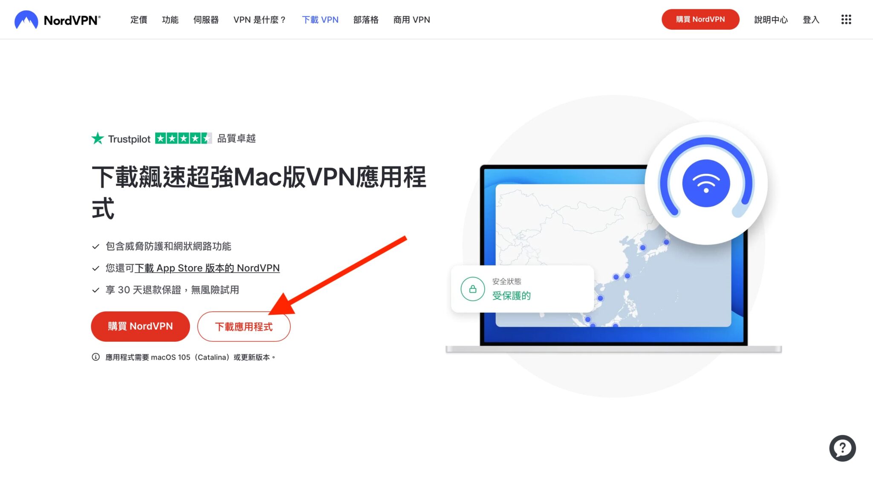Open the 伺服器 navigation item
Image resolution: width=873 pixels, height=478 pixels.
point(205,20)
